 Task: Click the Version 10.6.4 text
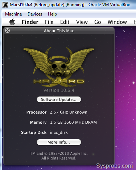point(59,90)
